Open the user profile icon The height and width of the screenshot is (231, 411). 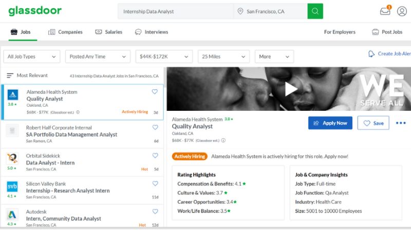click(402, 11)
